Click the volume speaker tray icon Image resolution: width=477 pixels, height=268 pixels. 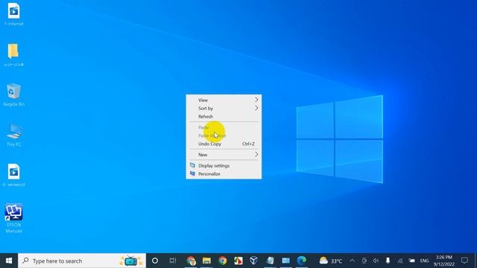[376, 261]
